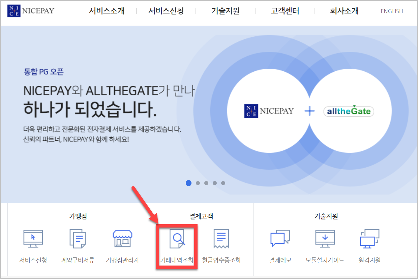Screen dimensions: 418x279
Task: Click the 원격지원 connected screens icon
Action: point(369,239)
